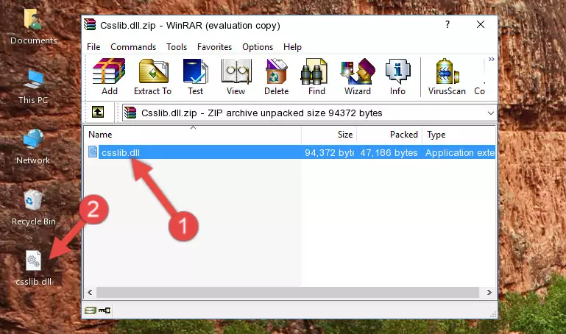Click the archive icon in address bar
Image resolution: width=566 pixels, height=334 pixels.
(130, 113)
